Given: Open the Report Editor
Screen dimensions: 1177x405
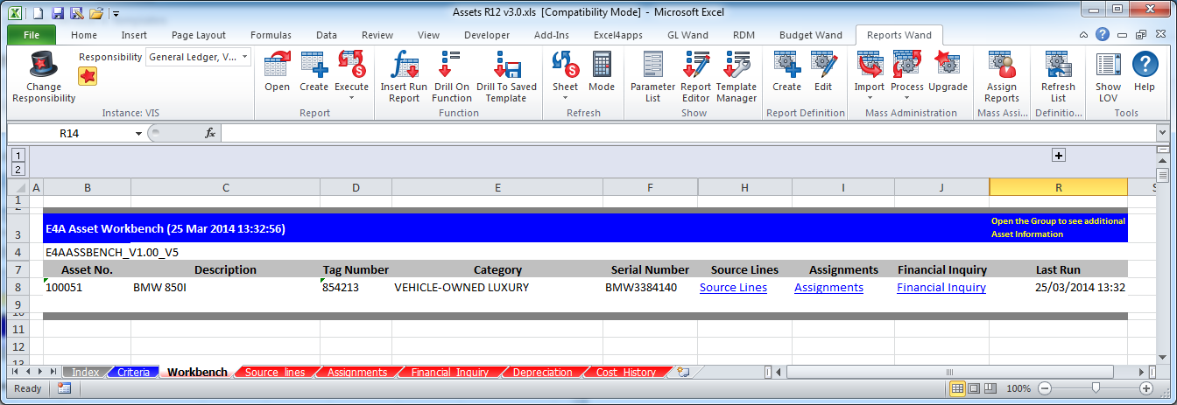Looking at the screenshot, I should point(696,65).
